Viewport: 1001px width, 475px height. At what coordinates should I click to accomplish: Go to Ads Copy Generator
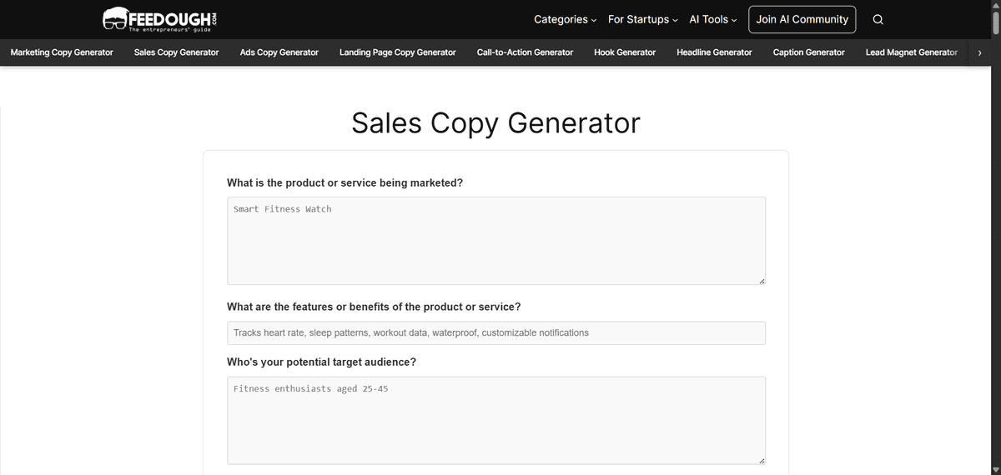coord(279,52)
